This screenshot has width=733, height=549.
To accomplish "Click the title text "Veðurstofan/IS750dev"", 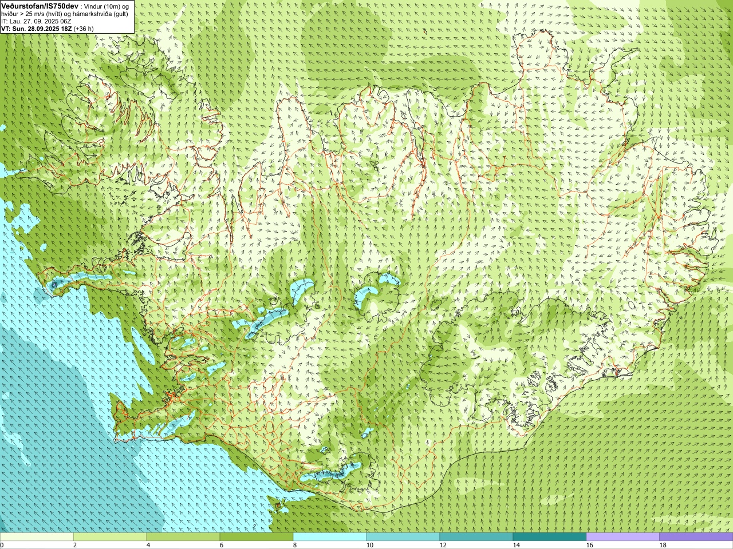I will point(40,5).
